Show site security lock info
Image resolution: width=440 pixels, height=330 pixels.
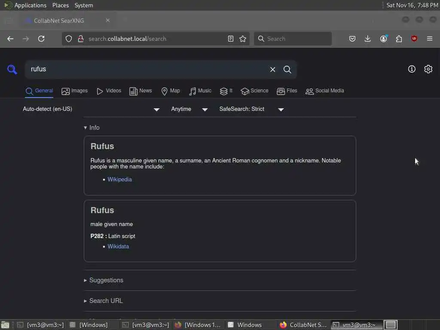81,39
